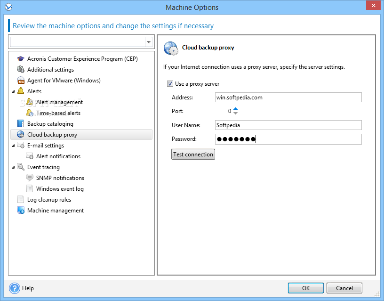Image resolution: width=384 pixels, height=301 pixels.
Task: Select the SNMP notifications item
Action: coord(60,178)
